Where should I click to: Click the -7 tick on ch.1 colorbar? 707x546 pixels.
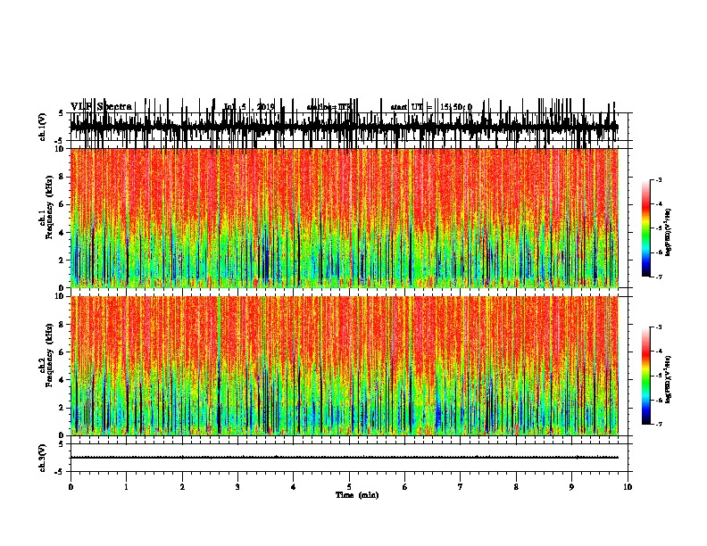[658, 277]
